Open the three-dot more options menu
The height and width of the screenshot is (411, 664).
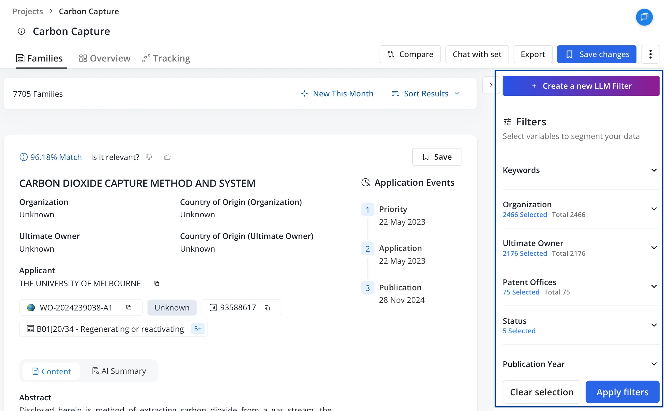click(x=650, y=54)
